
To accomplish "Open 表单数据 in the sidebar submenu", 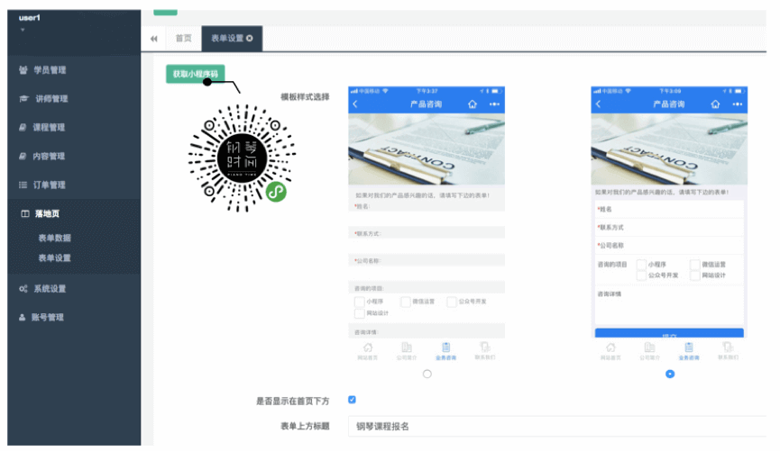I will click(x=54, y=239).
